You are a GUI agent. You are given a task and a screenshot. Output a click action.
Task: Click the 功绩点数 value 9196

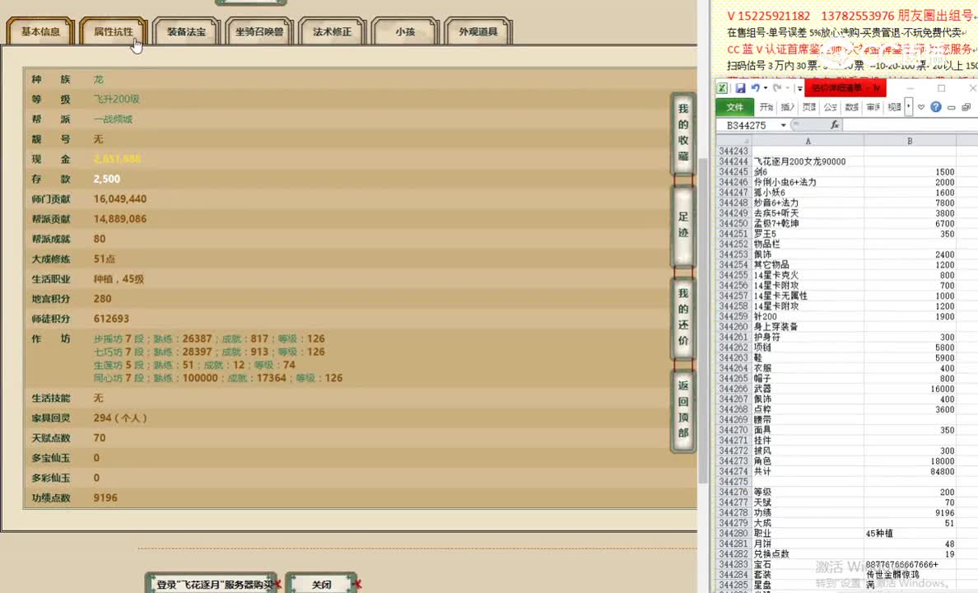(105, 498)
